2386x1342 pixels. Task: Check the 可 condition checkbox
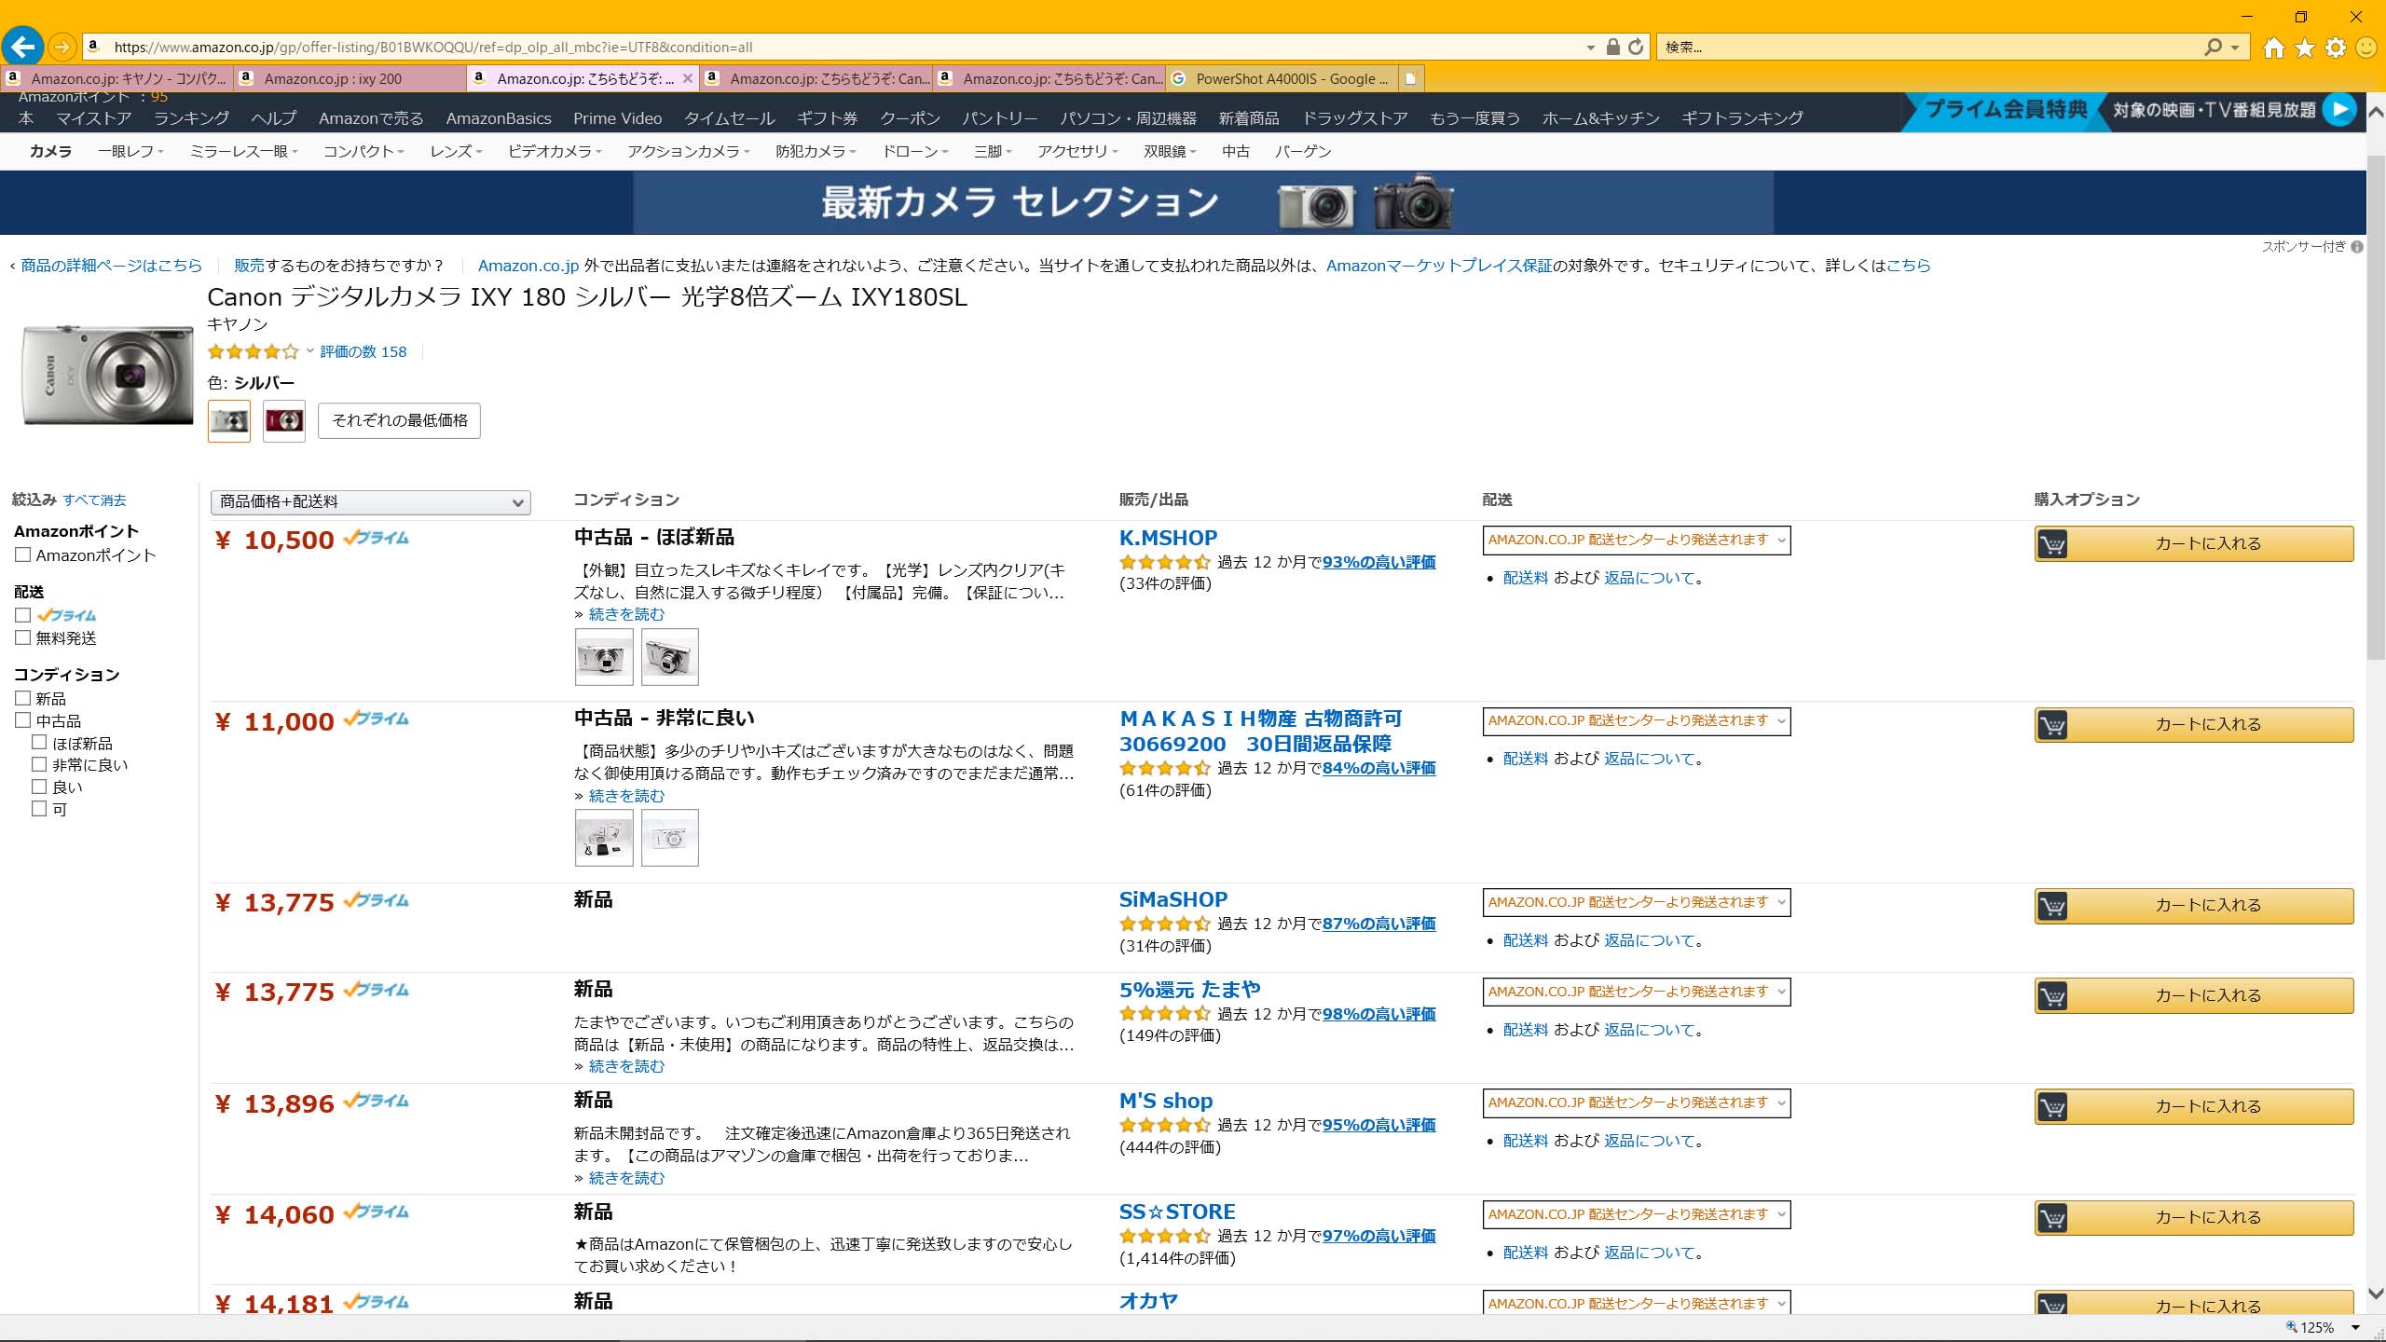click(x=39, y=809)
